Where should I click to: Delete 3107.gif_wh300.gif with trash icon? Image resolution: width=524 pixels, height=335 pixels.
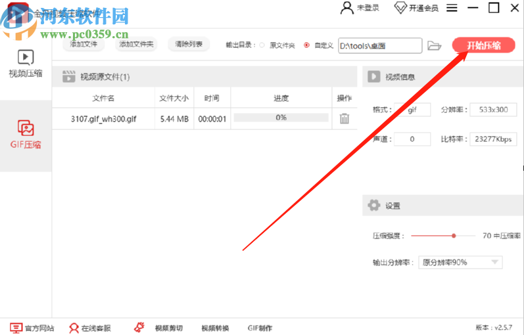[345, 119]
